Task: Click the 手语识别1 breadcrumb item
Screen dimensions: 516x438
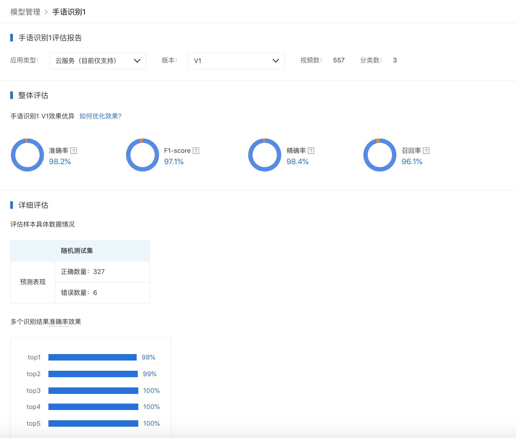Action: (69, 12)
